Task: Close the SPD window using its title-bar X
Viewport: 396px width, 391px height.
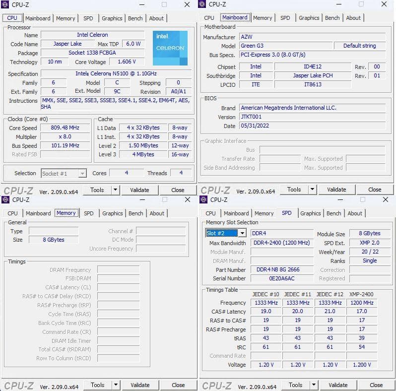Action: click(x=385, y=199)
